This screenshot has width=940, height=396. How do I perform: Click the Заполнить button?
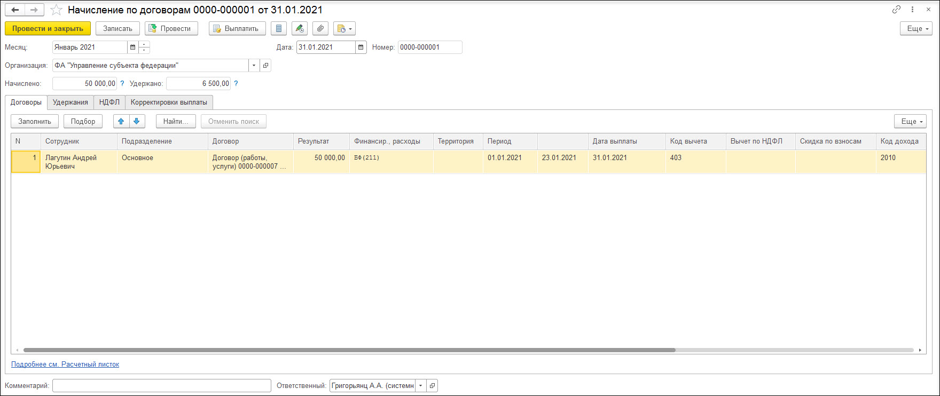point(35,122)
